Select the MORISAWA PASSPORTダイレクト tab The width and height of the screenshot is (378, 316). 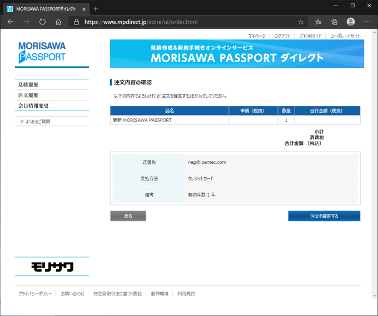point(46,9)
